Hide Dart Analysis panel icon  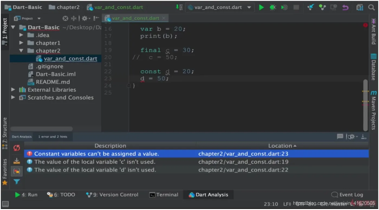[364, 137]
